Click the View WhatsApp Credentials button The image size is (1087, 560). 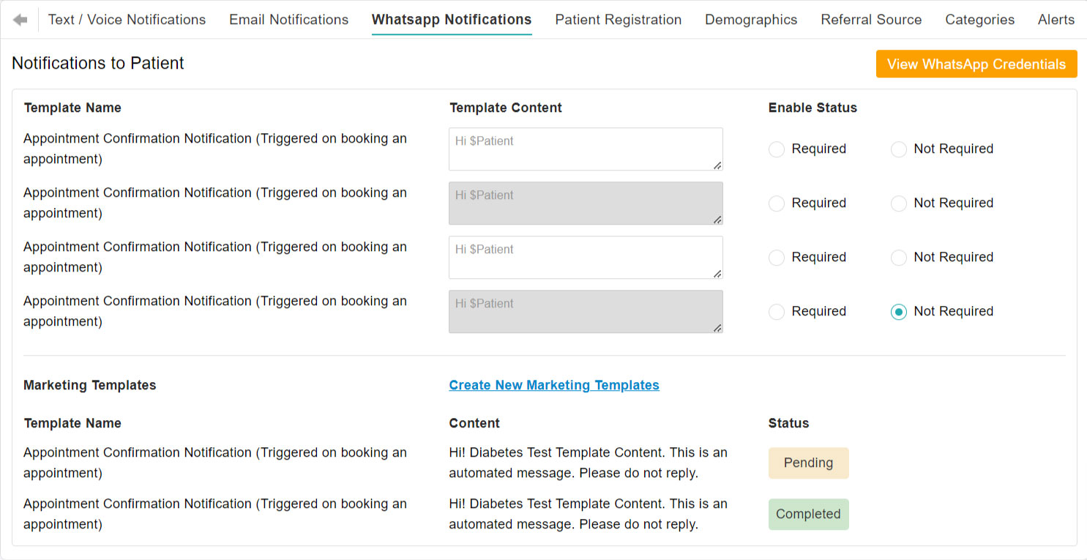tap(976, 64)
